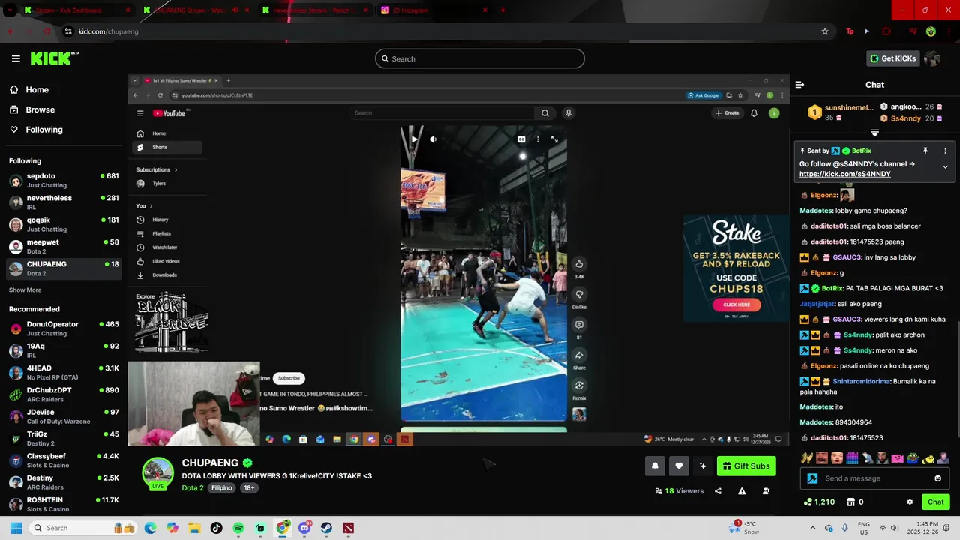
Task: Click Show More under Following list
Action: coord(25,290)
